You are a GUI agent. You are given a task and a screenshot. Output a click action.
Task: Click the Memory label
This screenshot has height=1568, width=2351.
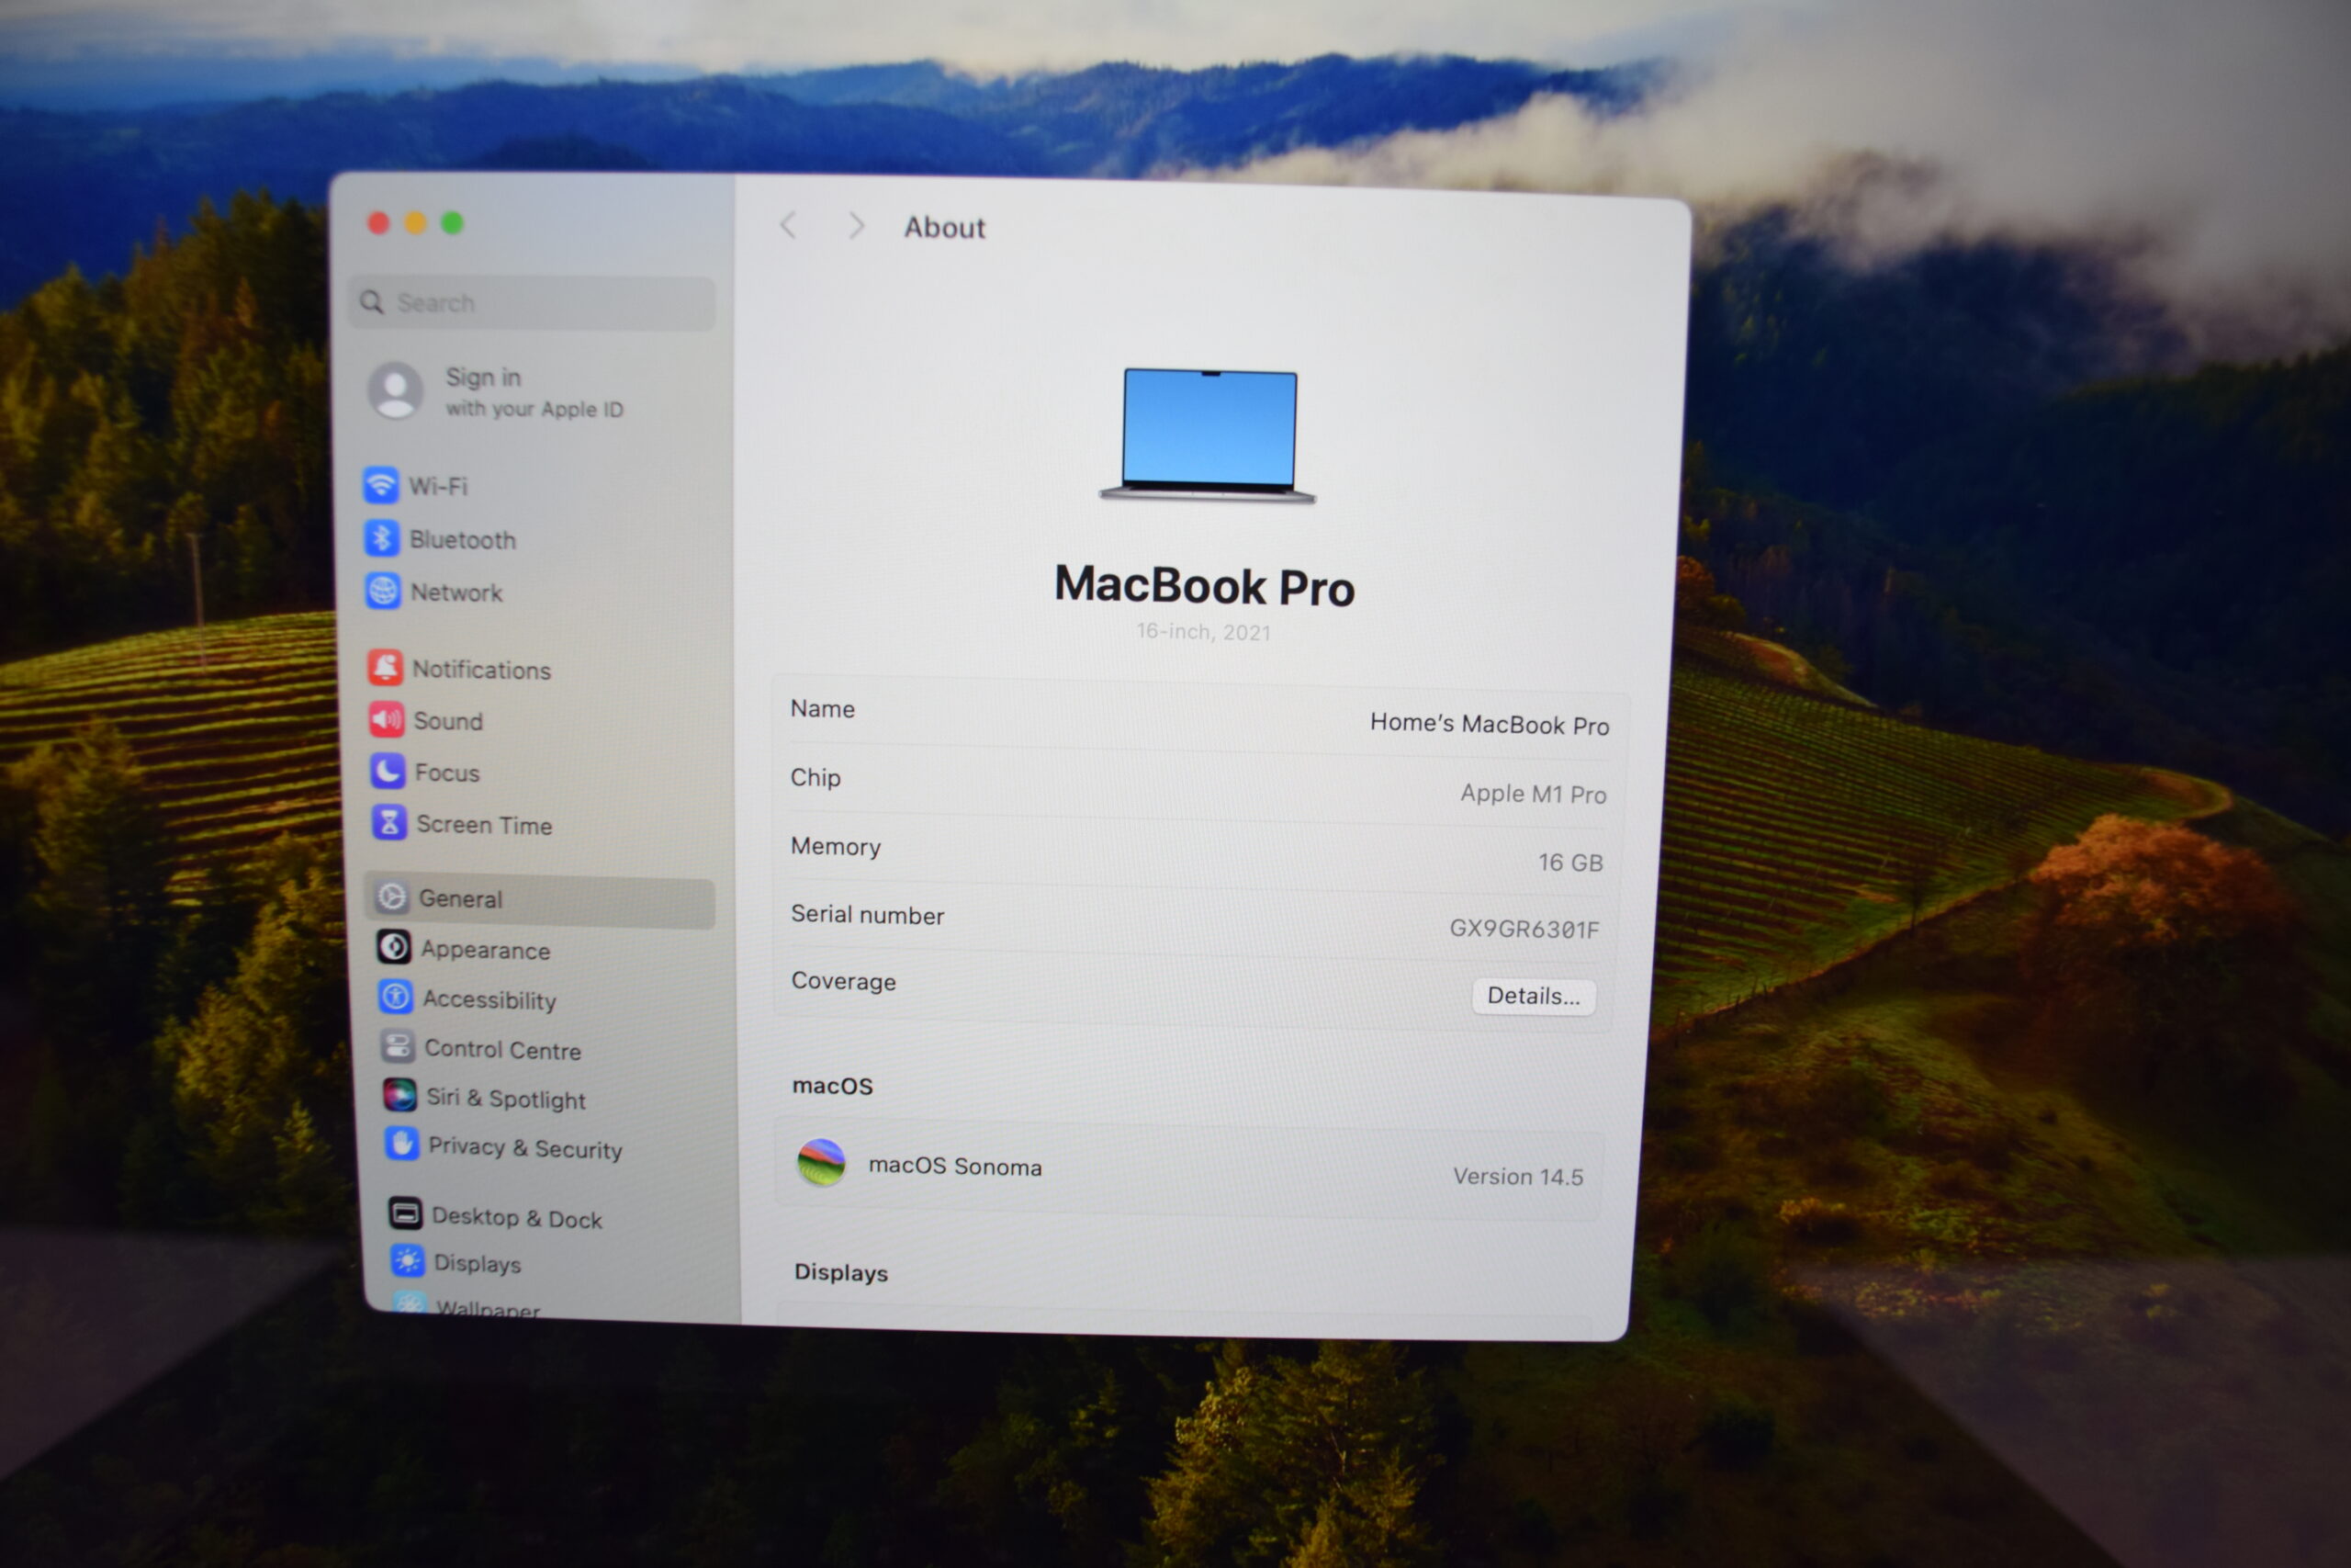[x=836, y=846]
